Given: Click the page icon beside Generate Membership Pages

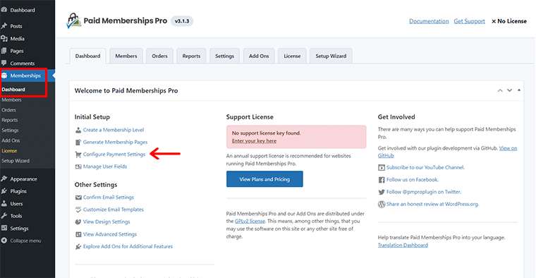Looking at the screenshot, I should (78, 143).
